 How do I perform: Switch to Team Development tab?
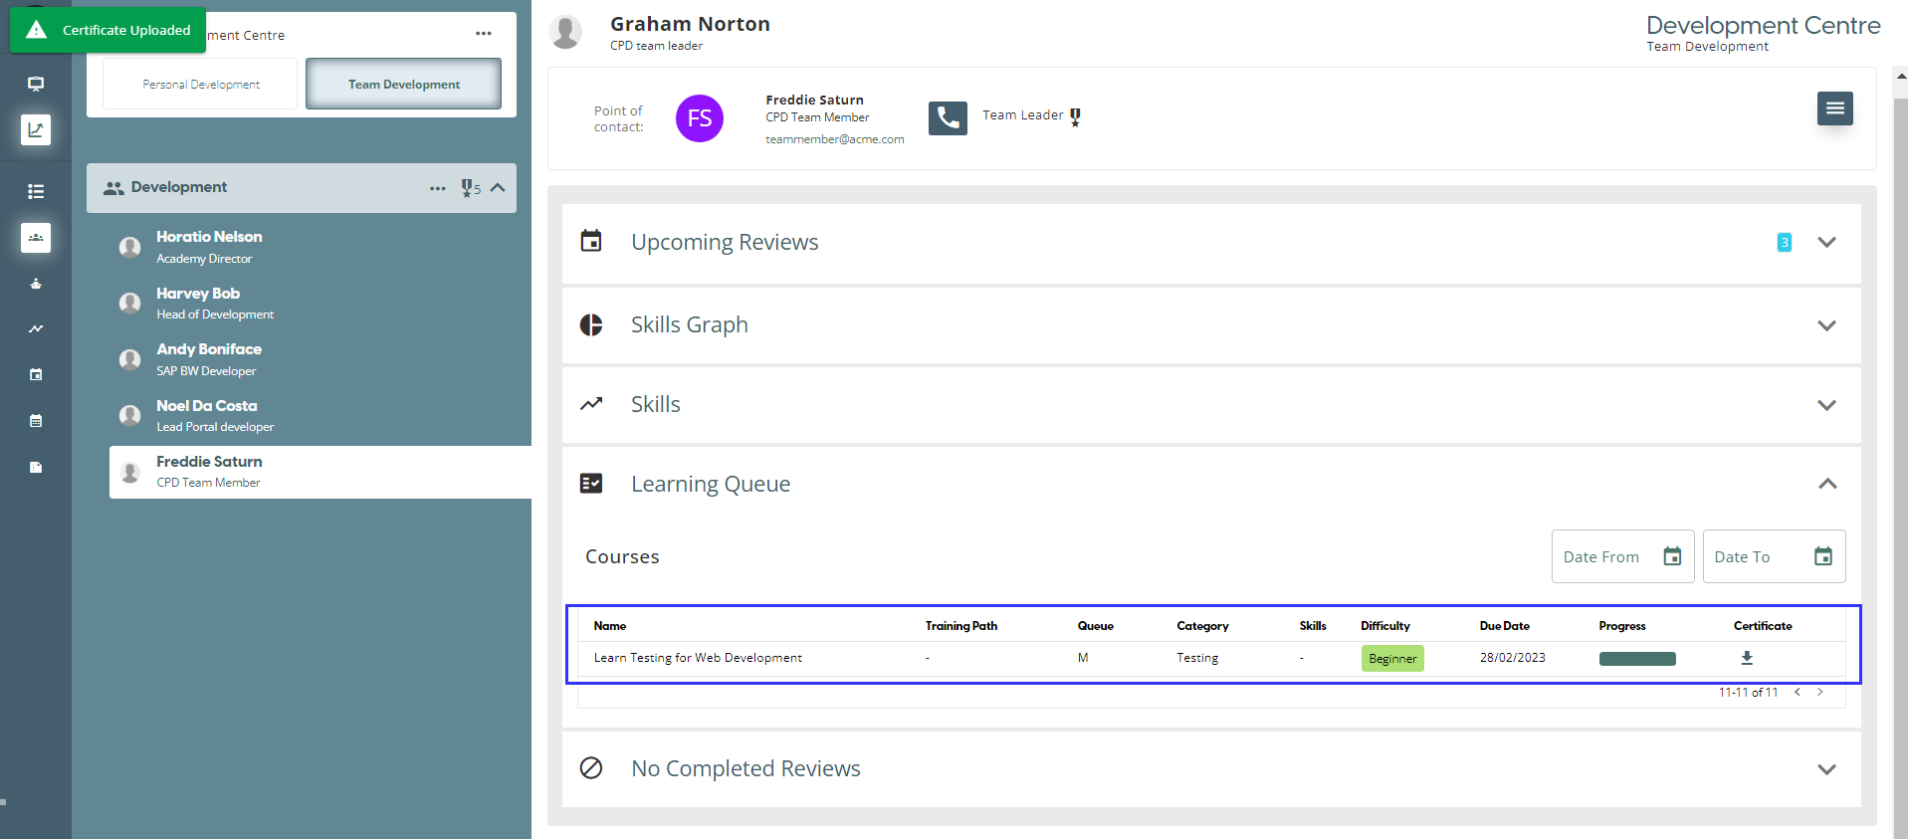point(403,85)
